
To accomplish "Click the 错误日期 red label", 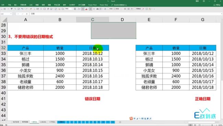I will click(x=93, y=99).
